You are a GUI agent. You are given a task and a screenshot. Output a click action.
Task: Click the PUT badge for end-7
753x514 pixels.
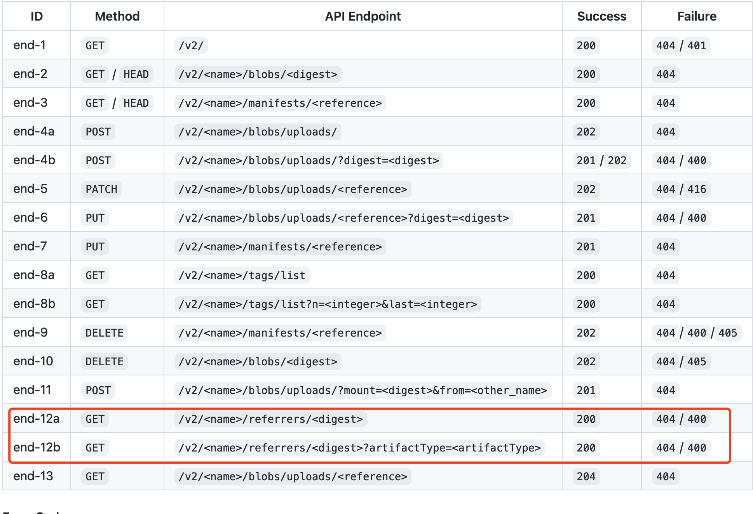click(x=94, y=247)
